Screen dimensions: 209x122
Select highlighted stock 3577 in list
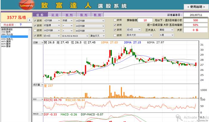[x=15, y=37]
